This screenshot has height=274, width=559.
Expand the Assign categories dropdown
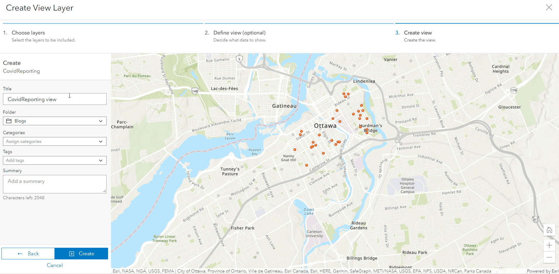point(55,141)
